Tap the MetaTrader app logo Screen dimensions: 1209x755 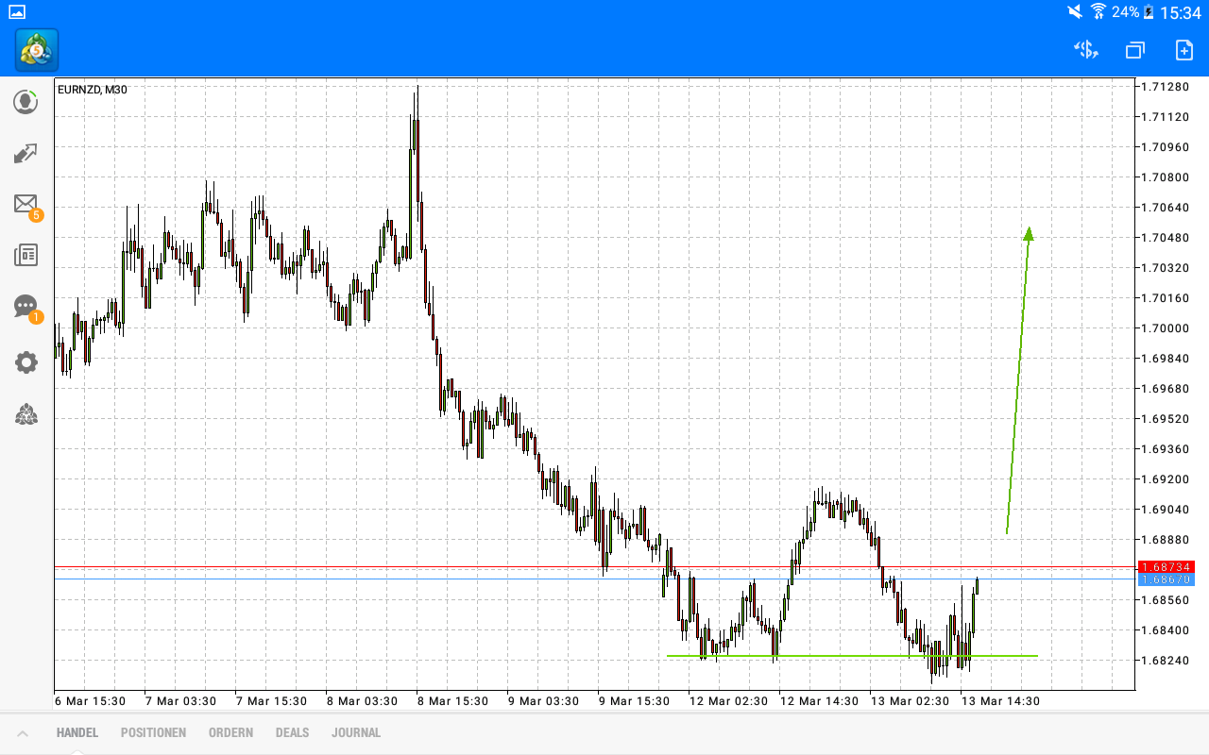click(35, 49)
